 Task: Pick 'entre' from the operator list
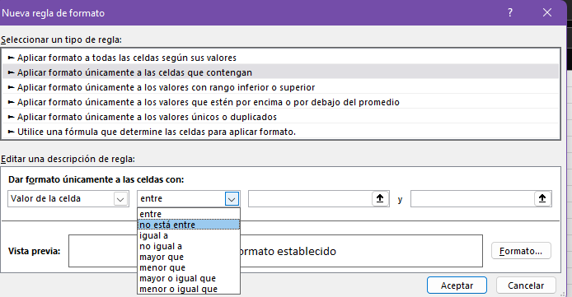(189, 214)
